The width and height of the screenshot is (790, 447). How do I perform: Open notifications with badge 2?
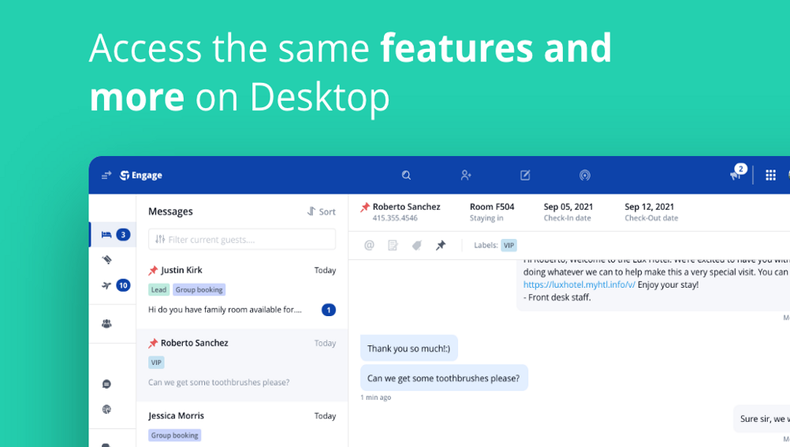(x=736, y=174)
